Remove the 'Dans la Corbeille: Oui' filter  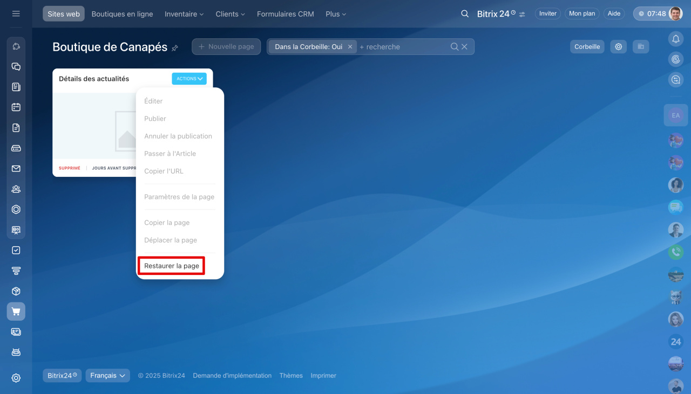(x=350, y=47)
